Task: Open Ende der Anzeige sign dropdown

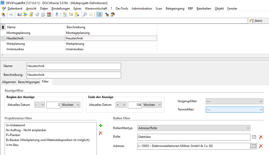Action: point(121,105)
